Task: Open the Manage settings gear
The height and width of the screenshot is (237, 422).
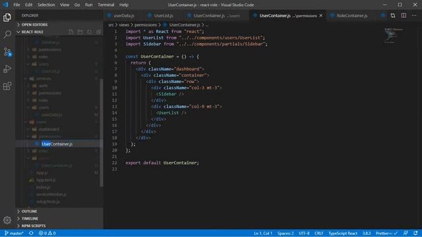Action: pyautogui.click(x=7, y=220)
